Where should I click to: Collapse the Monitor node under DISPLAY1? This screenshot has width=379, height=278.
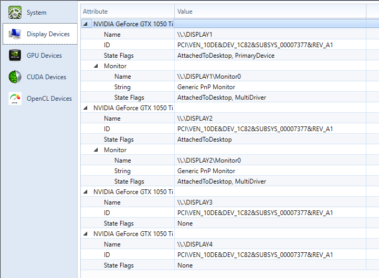[x=96, y=66]
